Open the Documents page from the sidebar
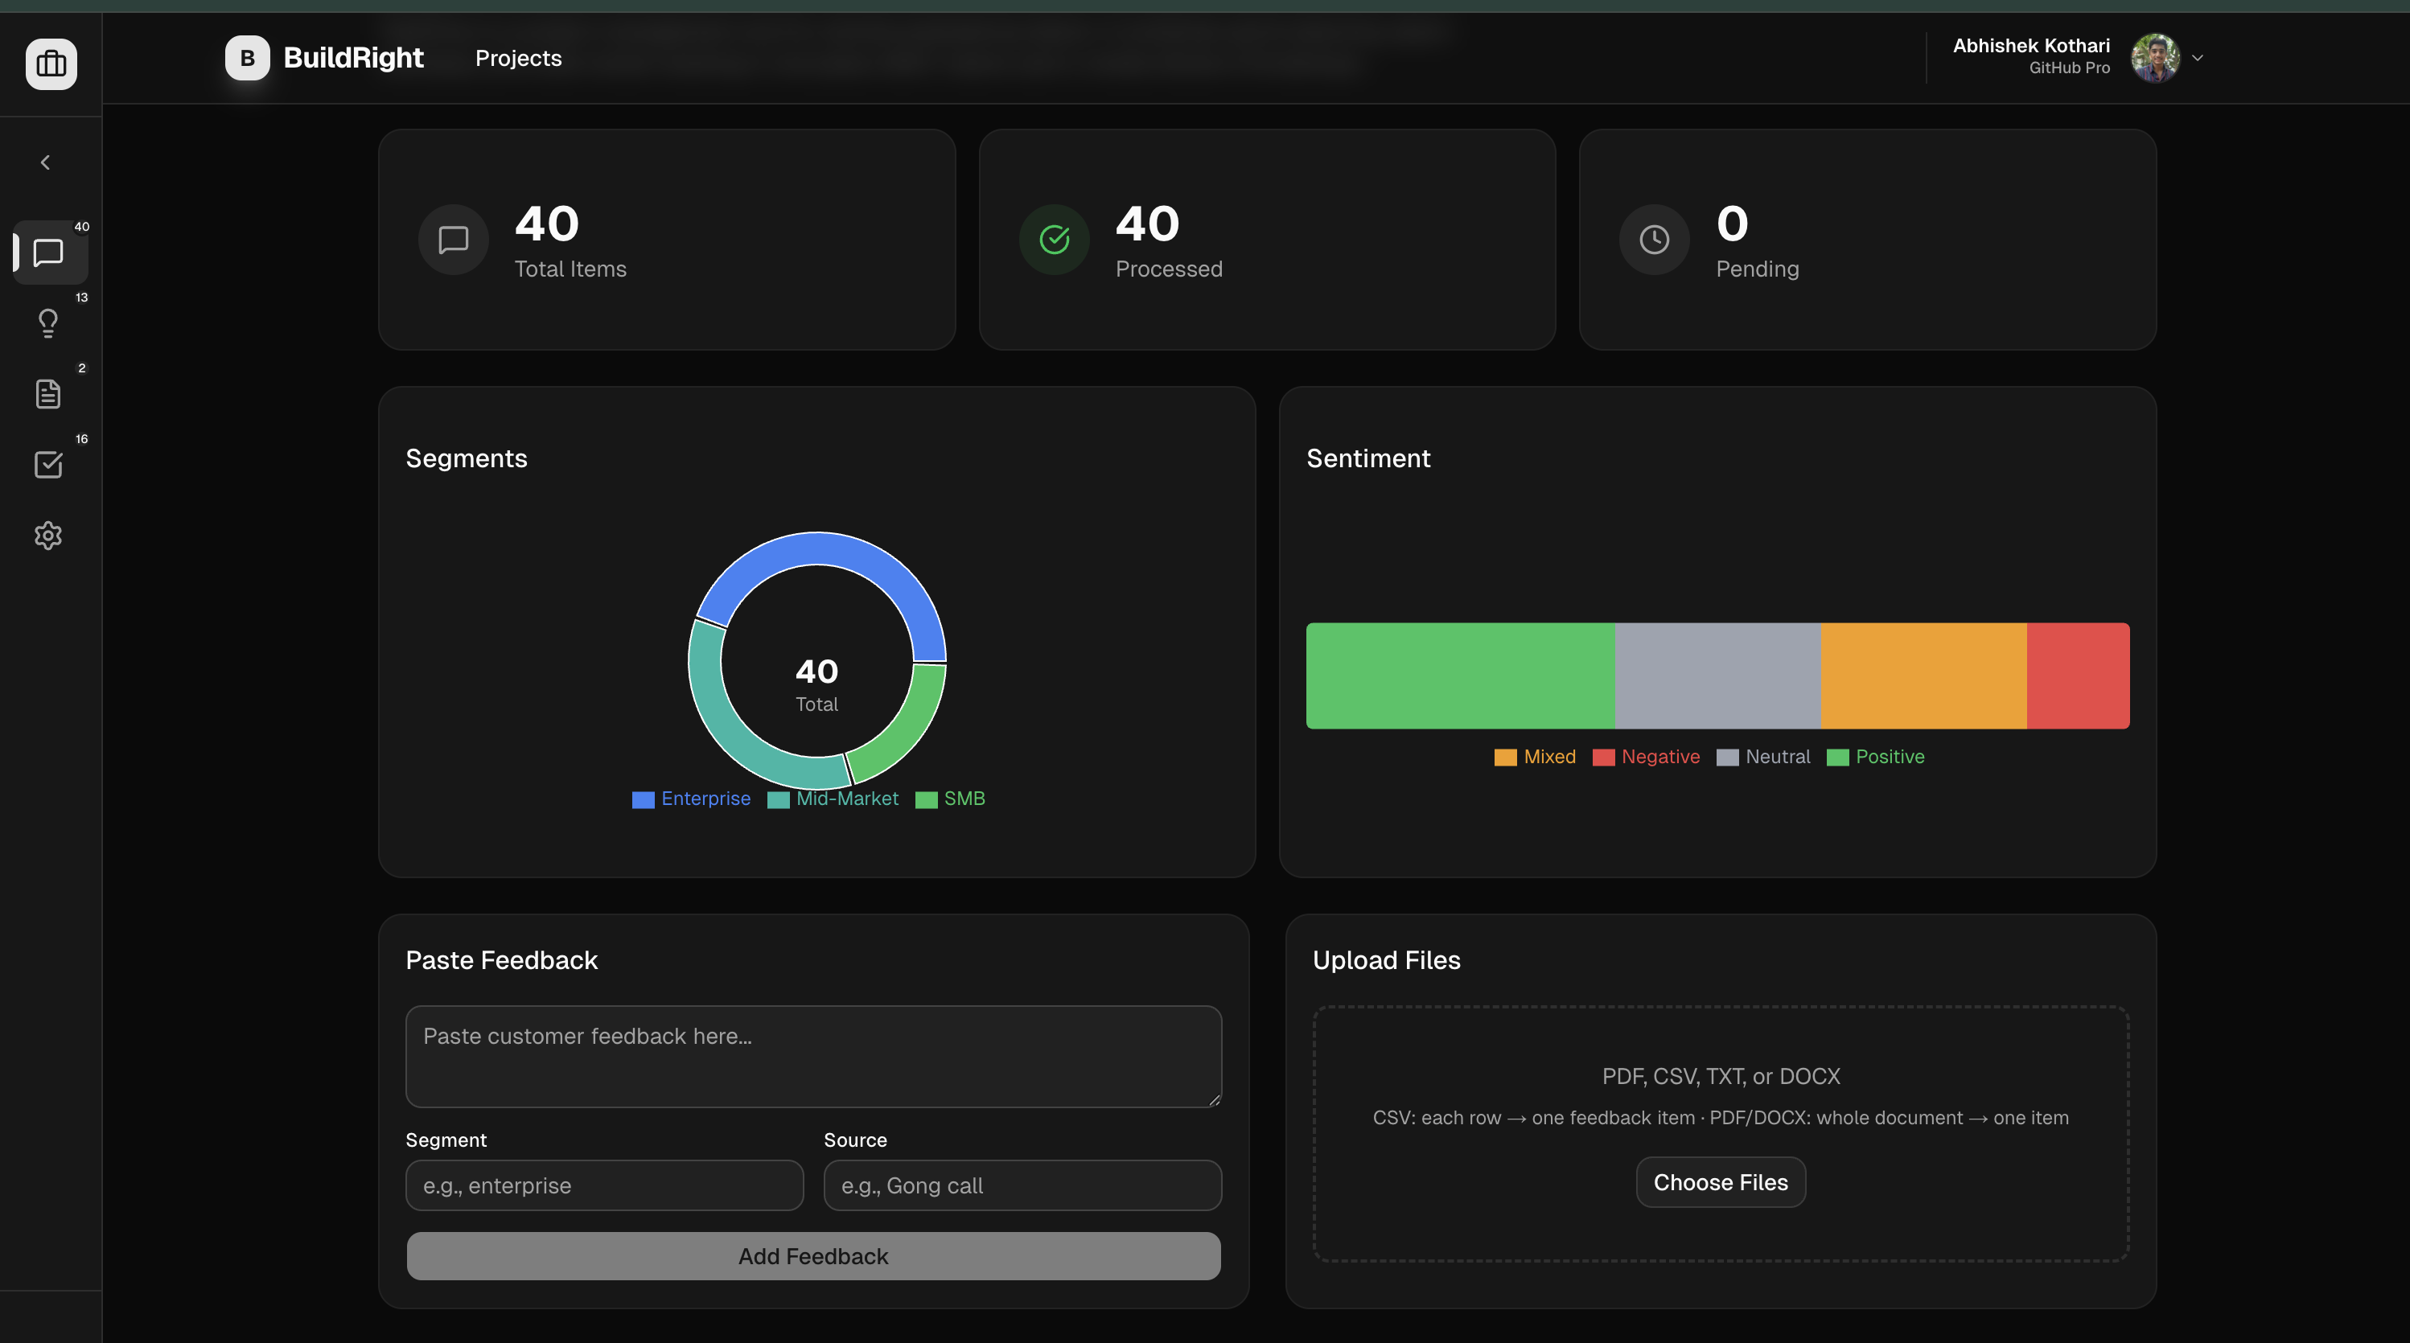This screenshot has height=1343, width=2410. pyautogui.click(x=48, y=392)
